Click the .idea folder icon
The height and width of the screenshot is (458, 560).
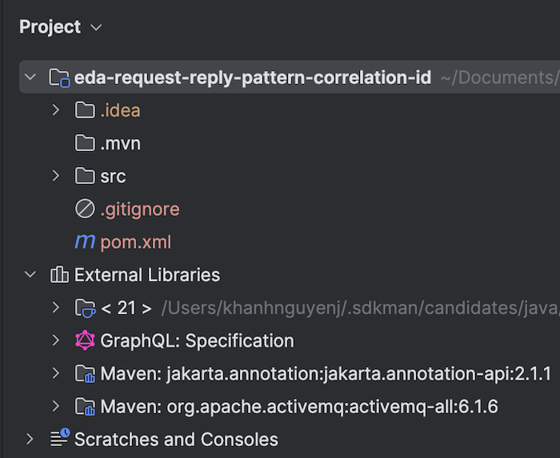tap(85, 110)
